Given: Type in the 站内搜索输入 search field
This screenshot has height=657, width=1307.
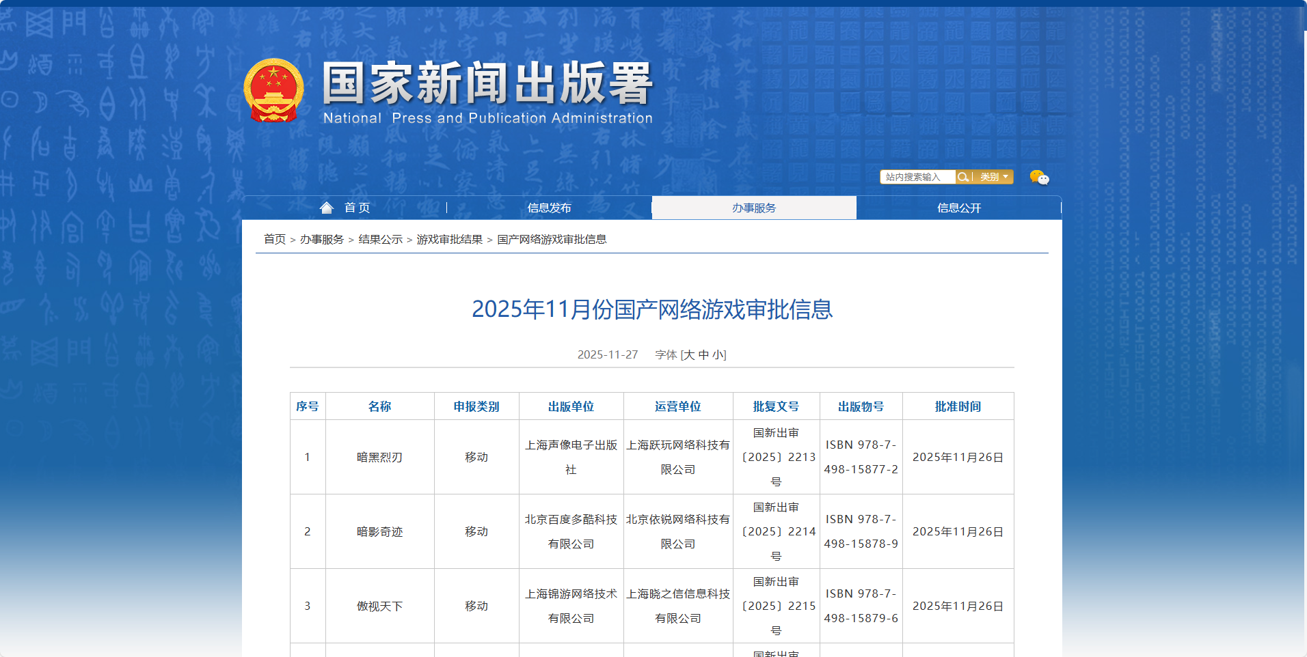Looking at the screenshot, I should (x=917, y=177).
